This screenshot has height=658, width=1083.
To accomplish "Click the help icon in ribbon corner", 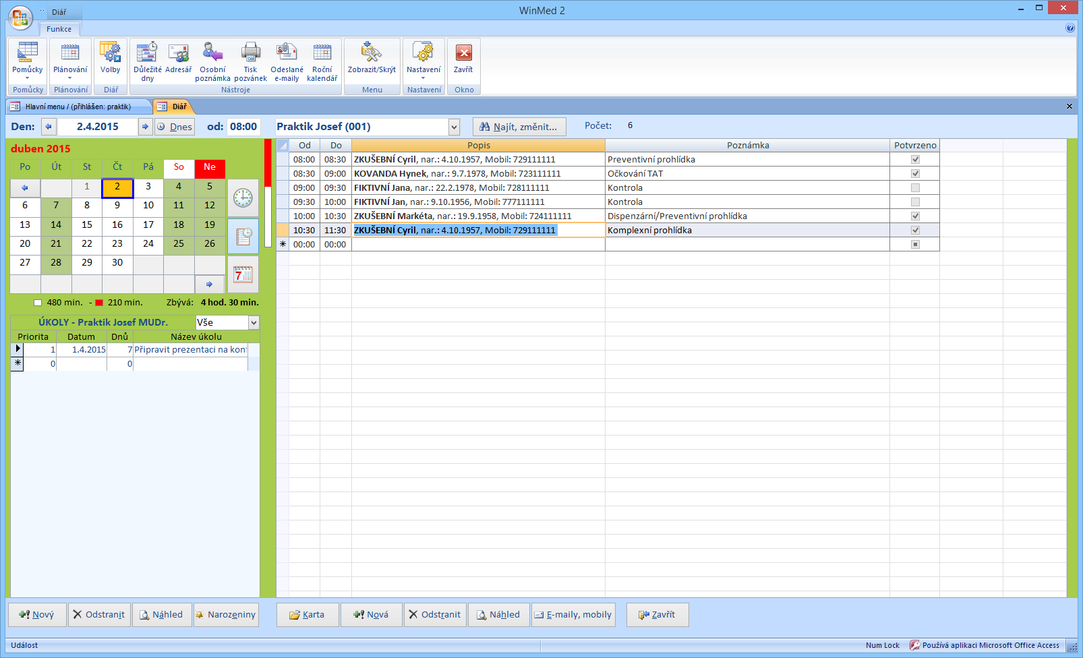I will pos(1070,28).
